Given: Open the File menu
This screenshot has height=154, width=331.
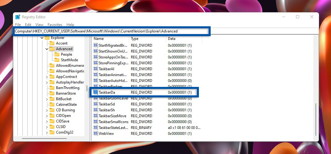Looking at the screenshot, I should (x=18, y=25).
